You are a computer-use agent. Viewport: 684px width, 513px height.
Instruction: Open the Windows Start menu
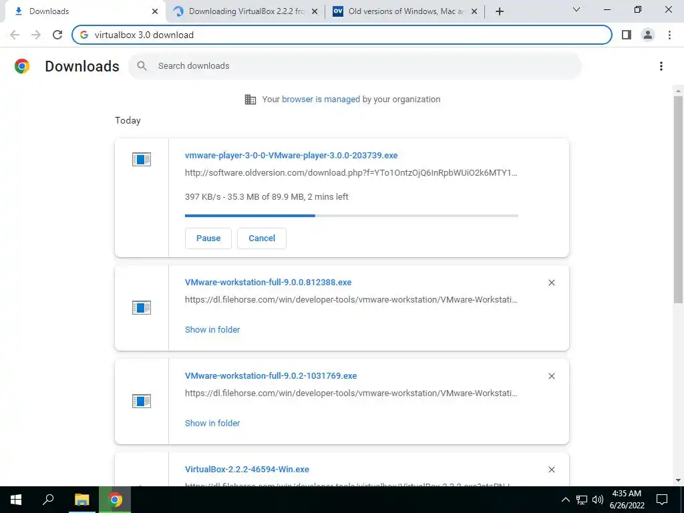tap(16, 500)
